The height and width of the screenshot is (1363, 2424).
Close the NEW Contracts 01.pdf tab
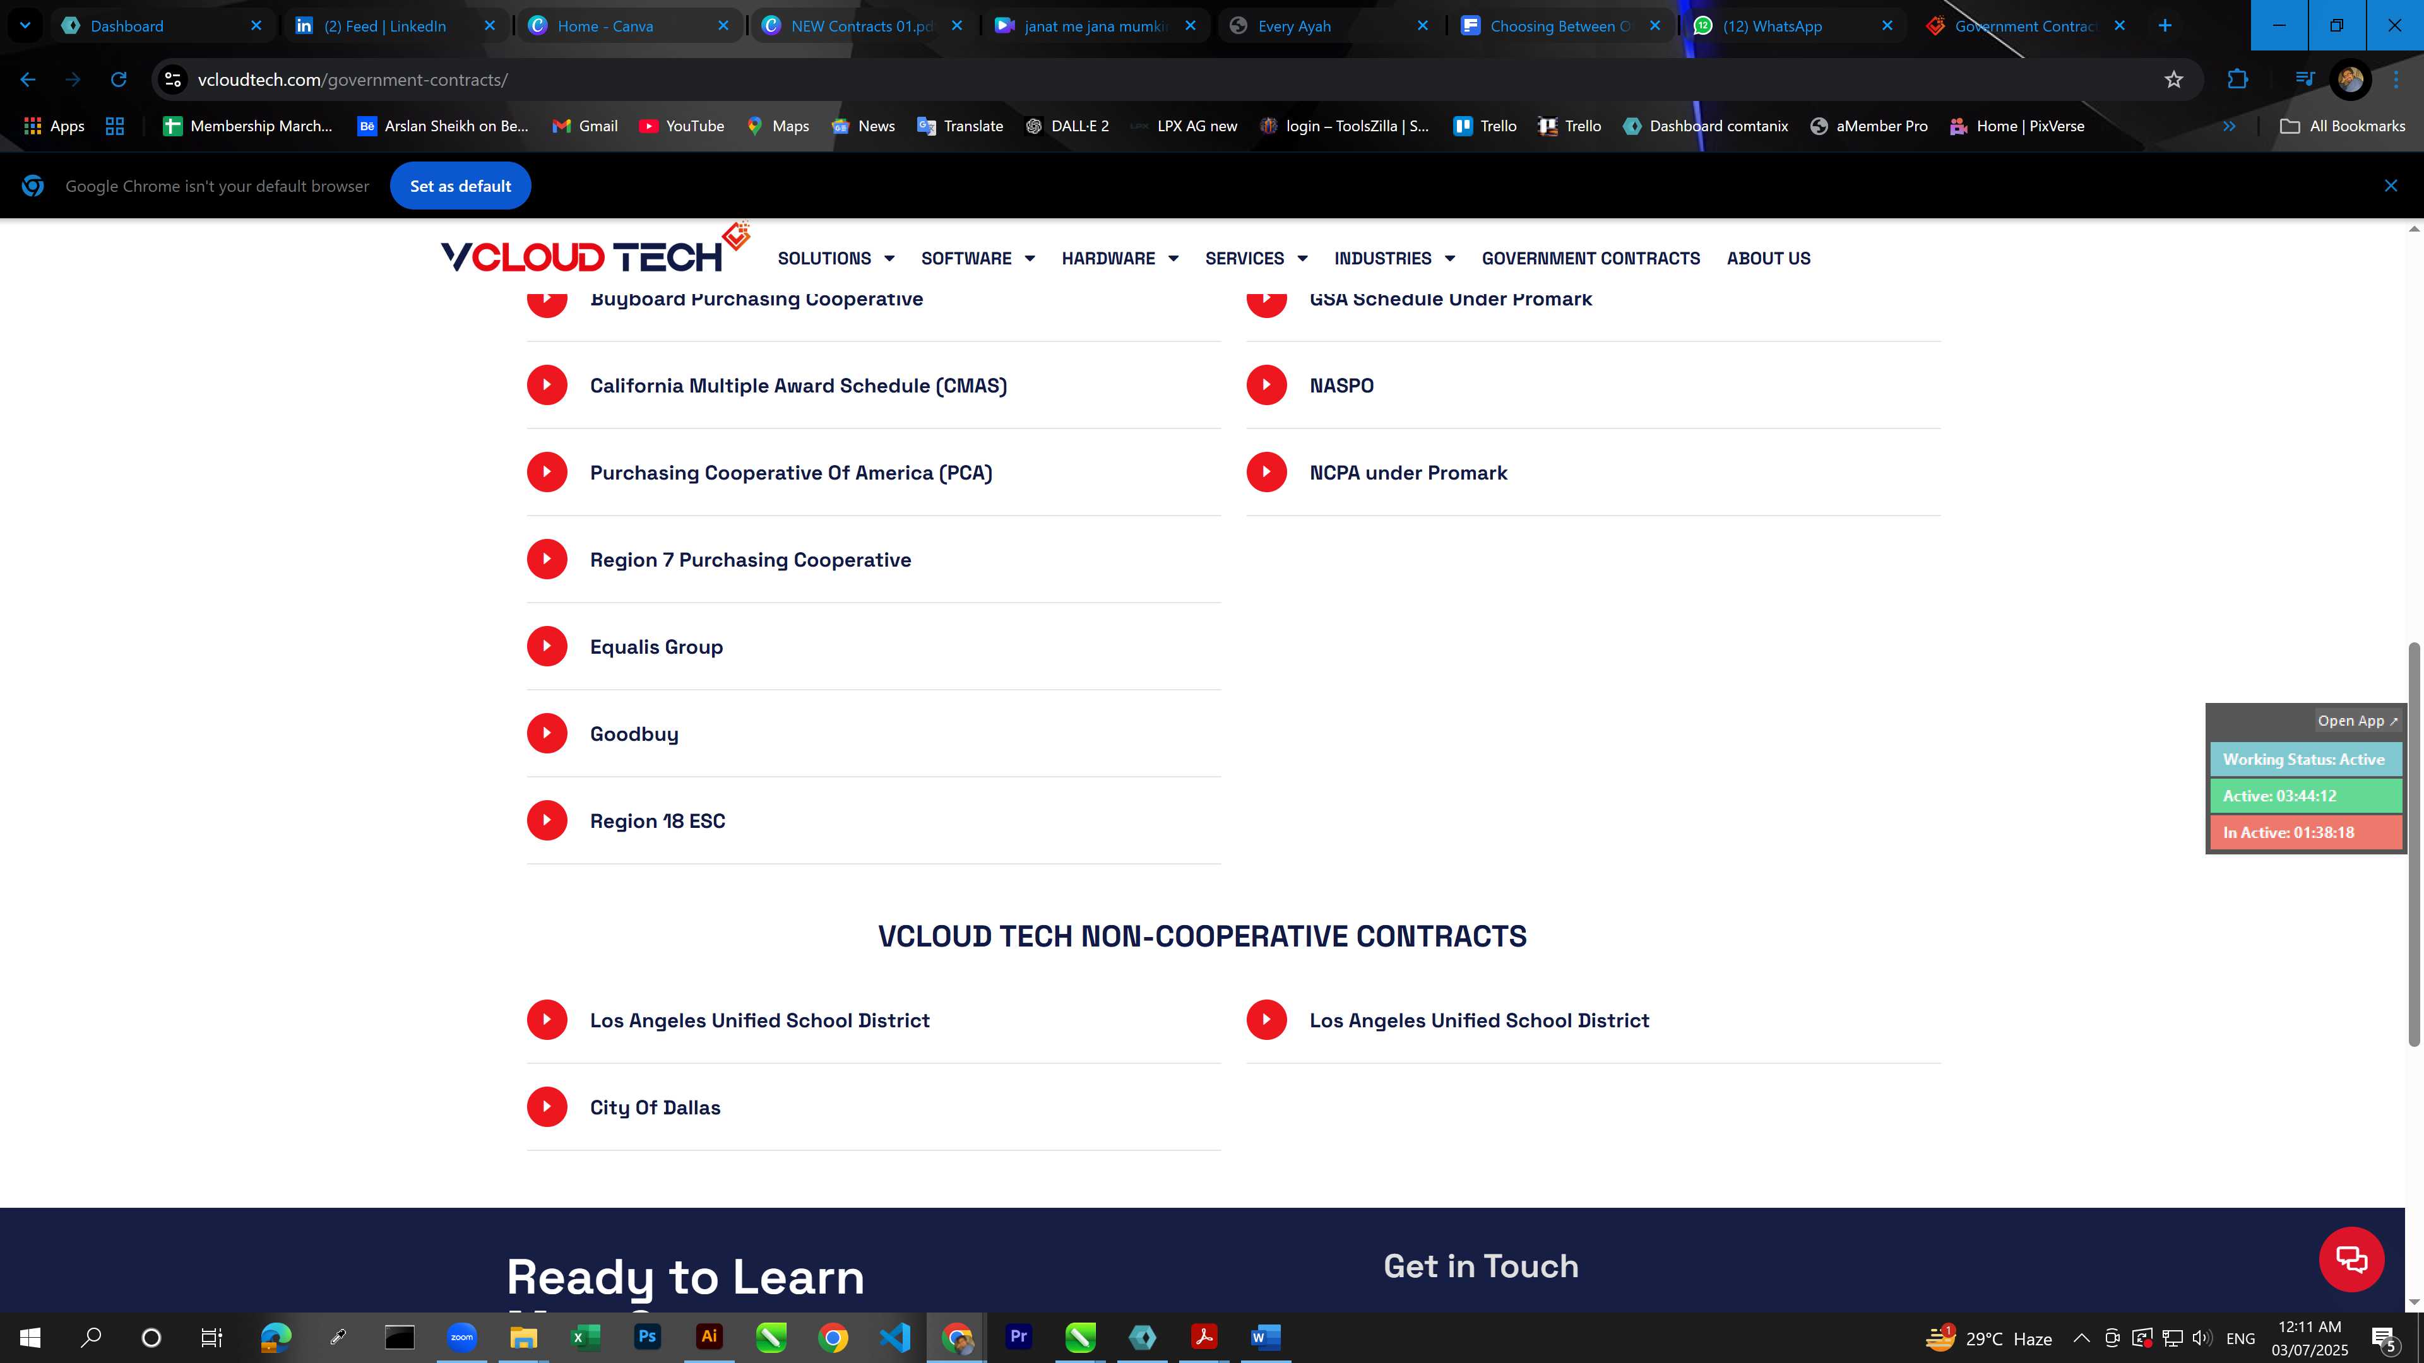(x=957, y=25)
